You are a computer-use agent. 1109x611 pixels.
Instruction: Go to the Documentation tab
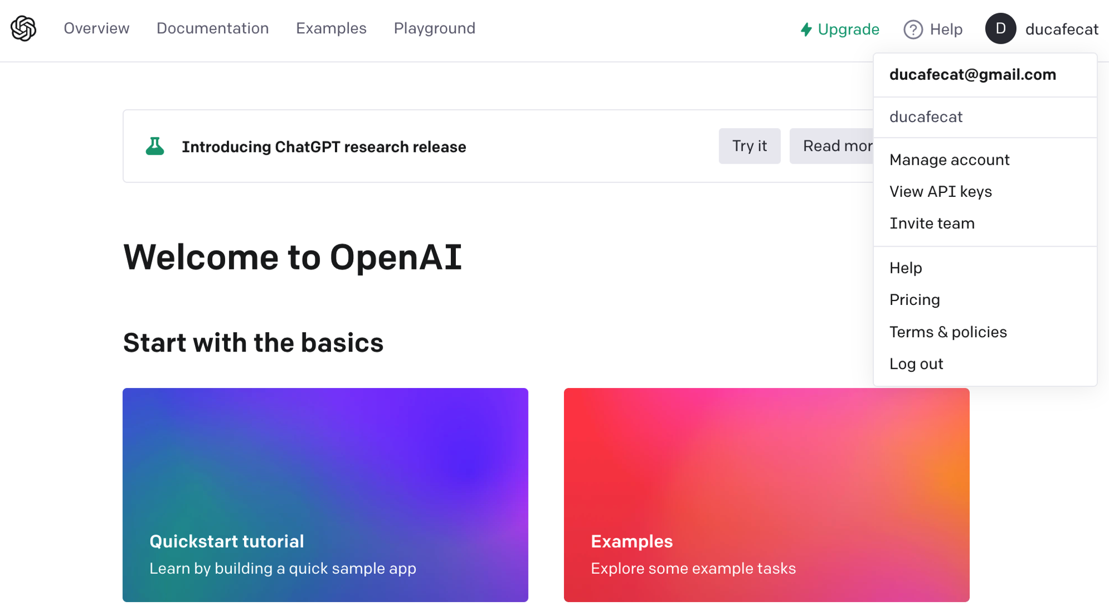tap(212, 28)
